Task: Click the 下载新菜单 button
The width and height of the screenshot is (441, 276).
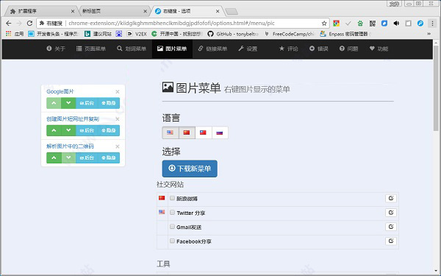Action: click(190, 169)
